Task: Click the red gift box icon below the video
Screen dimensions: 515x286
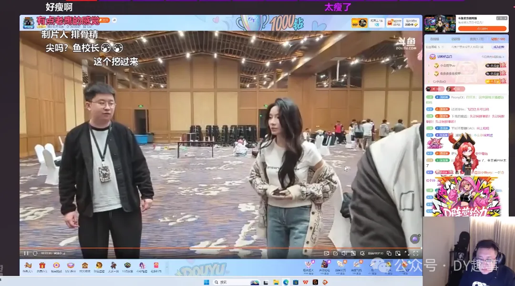Action: [42, 266]
